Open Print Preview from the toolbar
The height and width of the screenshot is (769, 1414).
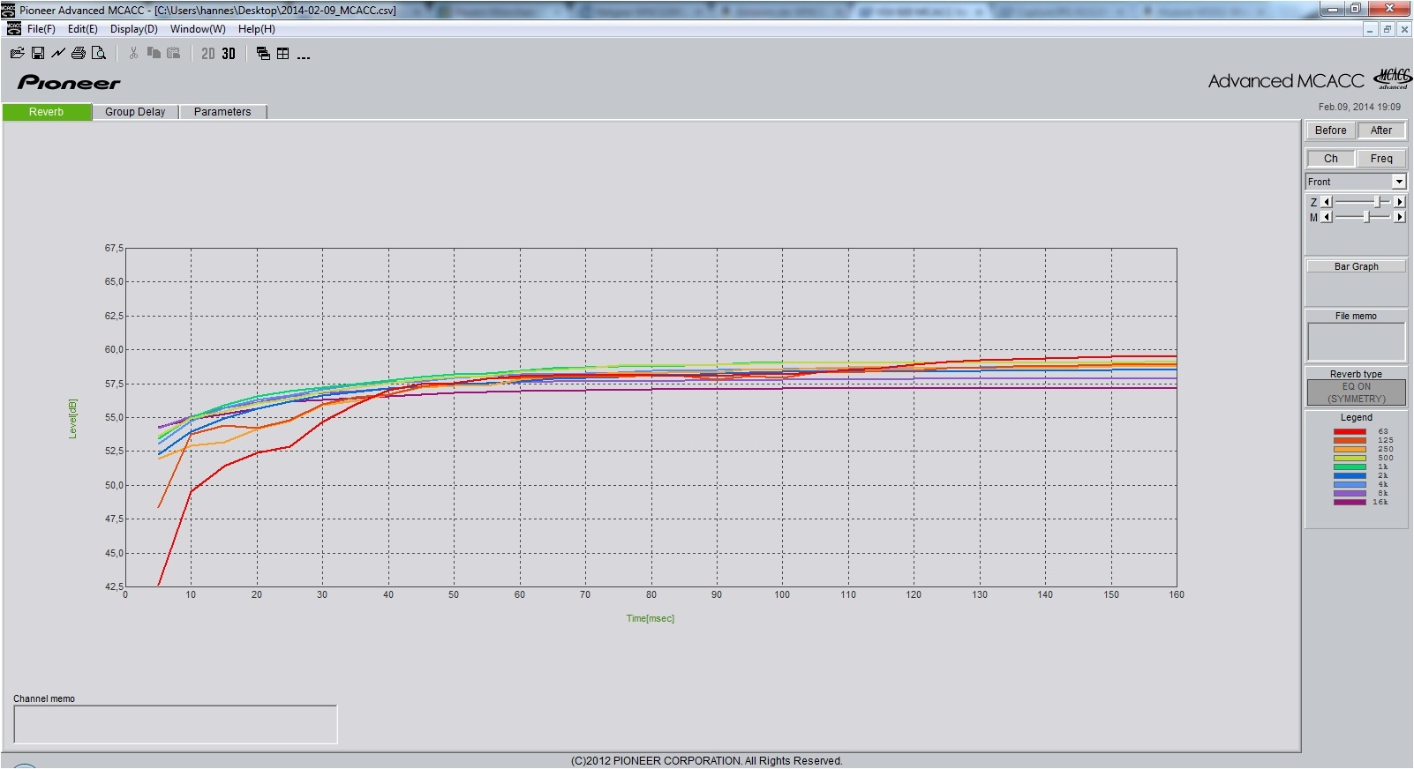(99, 54)
